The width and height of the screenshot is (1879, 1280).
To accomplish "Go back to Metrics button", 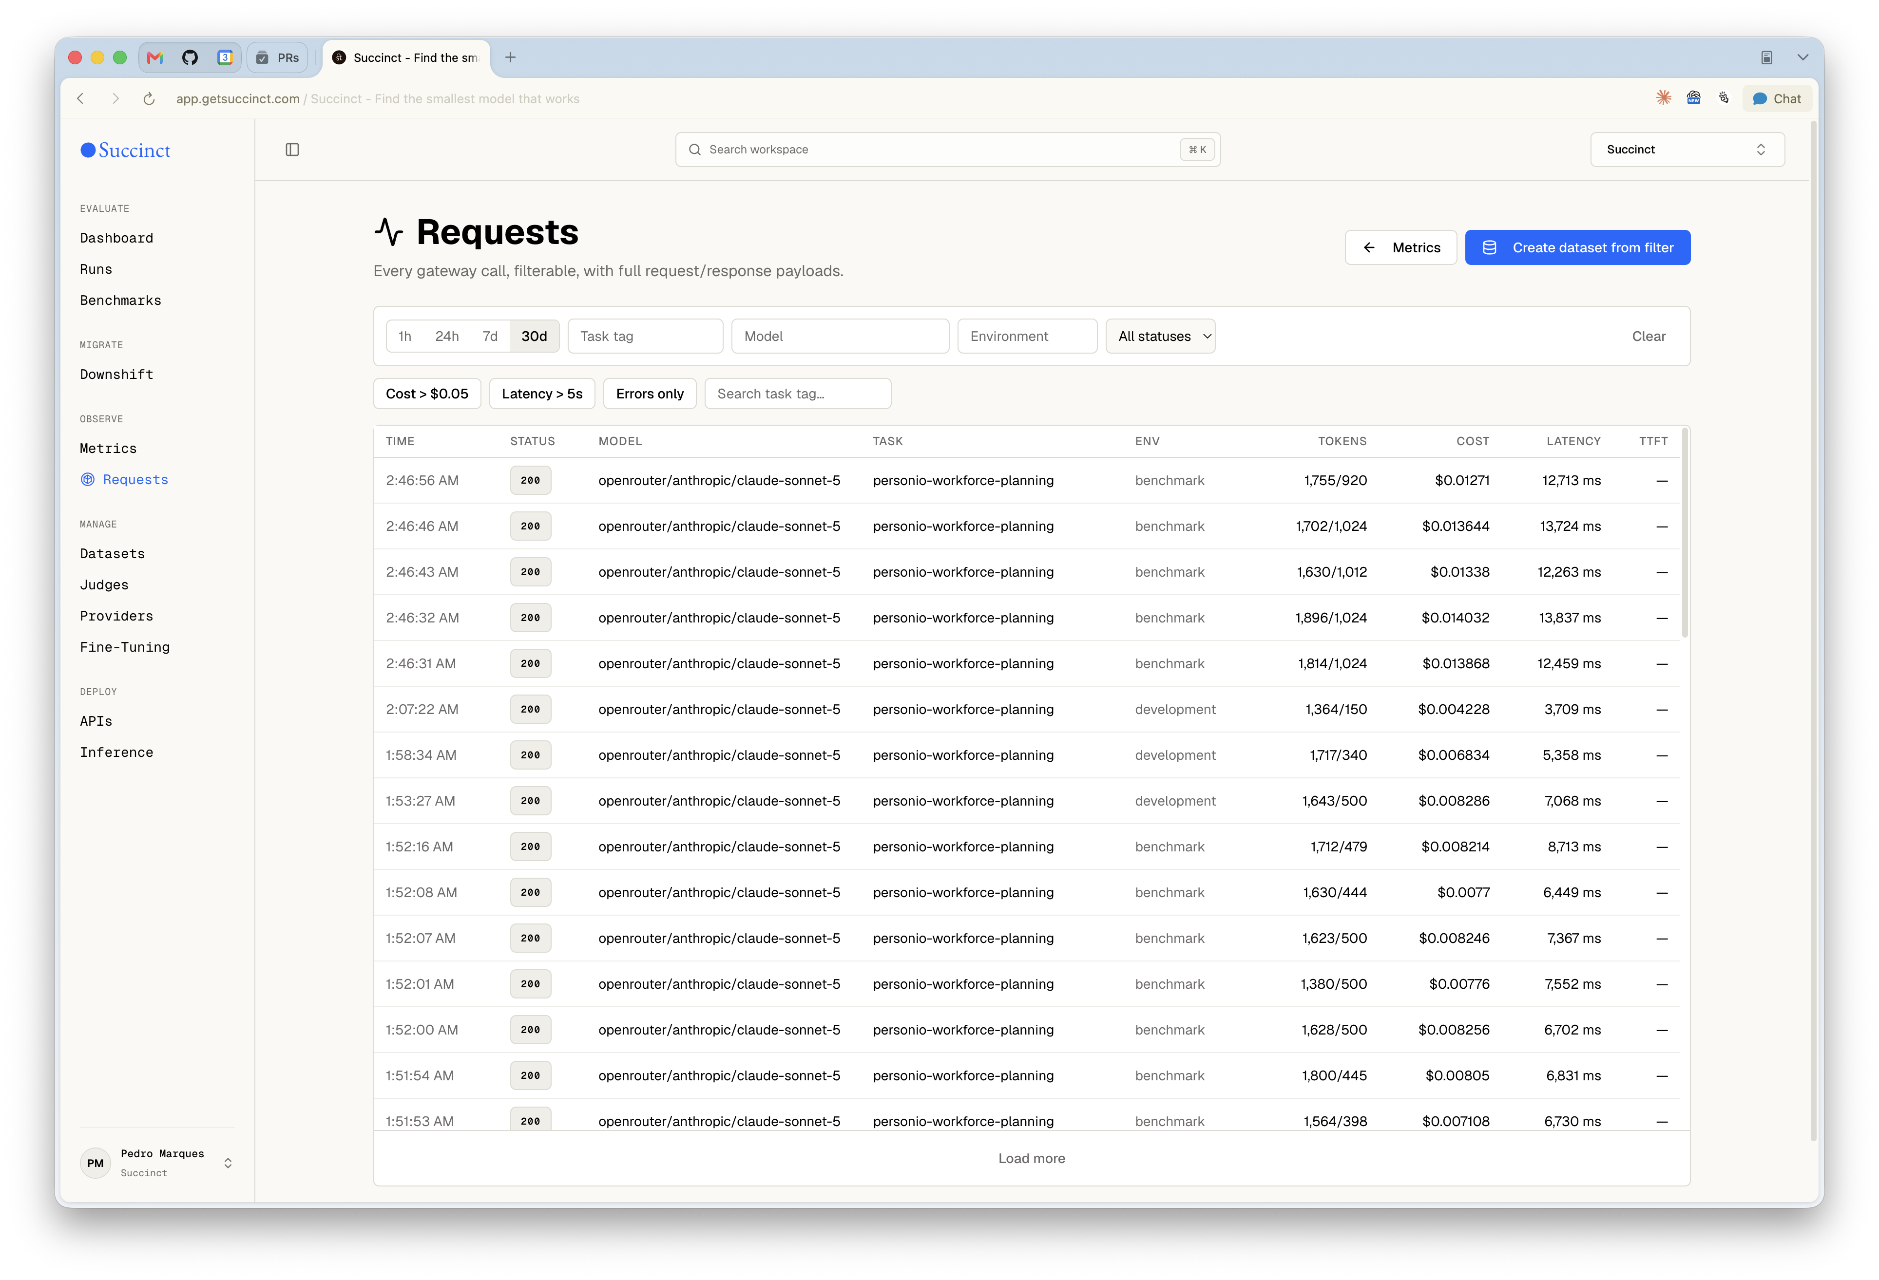I will click(x=1400, y=247).
